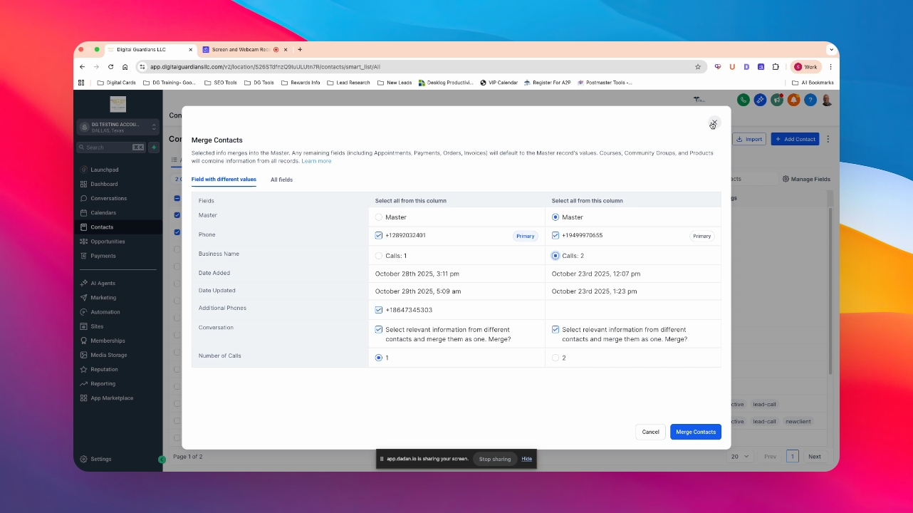Go to Automation in the sidebar
Image resolution: width=913 pixels, height=513 pixels.
[x=105, y=312]
